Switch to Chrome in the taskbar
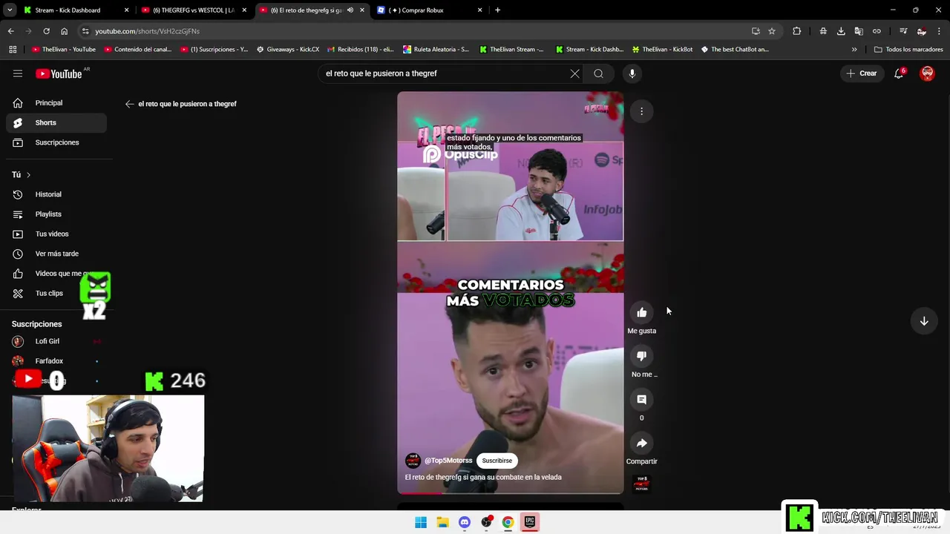Viewport: 950px width, 534px height. point(508,522)
